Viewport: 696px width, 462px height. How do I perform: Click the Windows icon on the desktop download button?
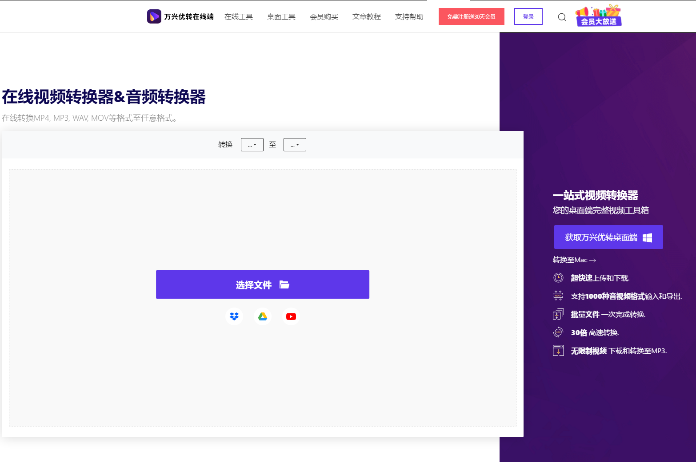point(648,237)
